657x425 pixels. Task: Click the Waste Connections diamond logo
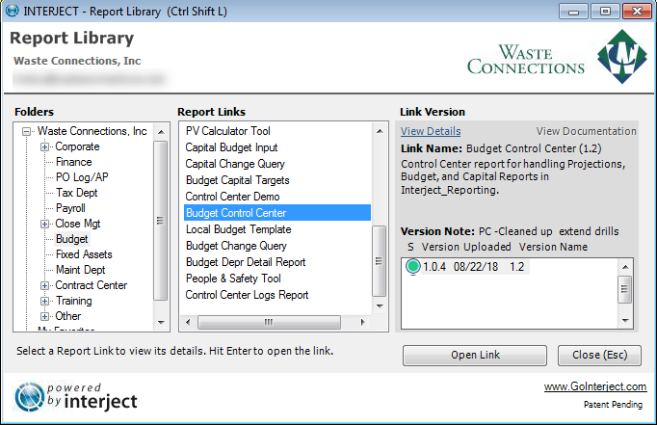click(621, 57)
